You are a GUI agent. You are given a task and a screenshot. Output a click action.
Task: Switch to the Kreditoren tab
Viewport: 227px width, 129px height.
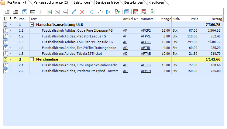click(x=156, y=2)
